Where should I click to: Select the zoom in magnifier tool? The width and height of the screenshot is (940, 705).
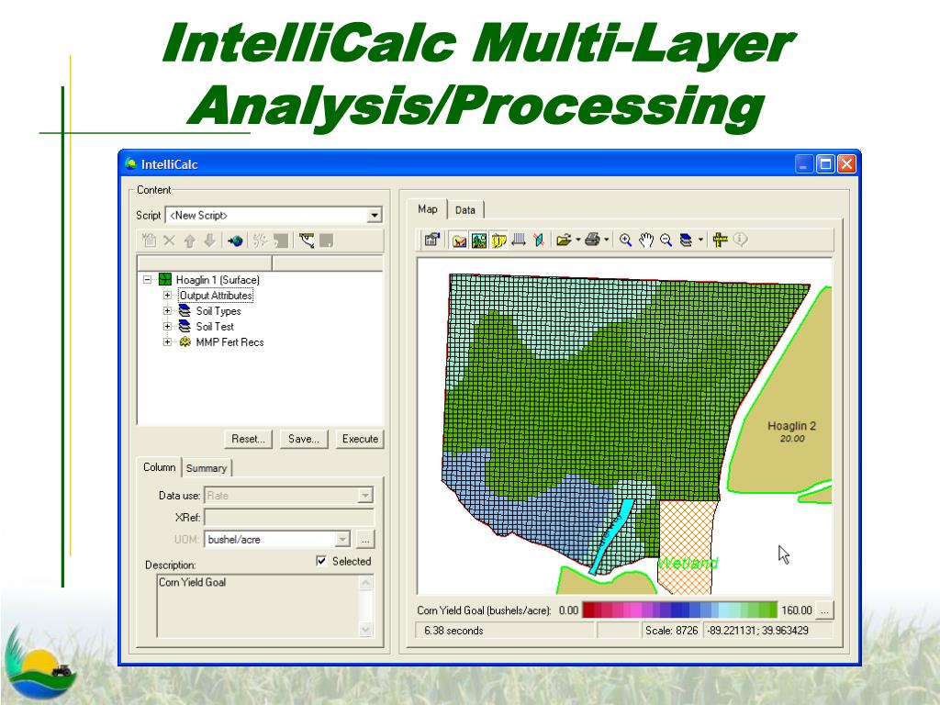(625, 241)
